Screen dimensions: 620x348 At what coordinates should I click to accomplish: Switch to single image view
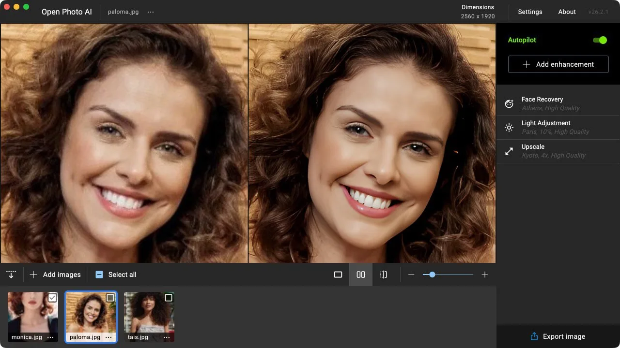[338, 275]
